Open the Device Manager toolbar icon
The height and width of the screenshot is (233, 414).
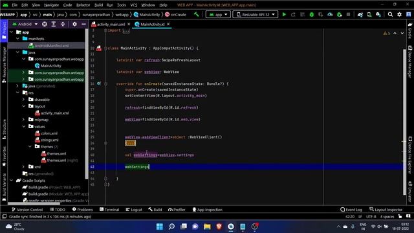tap(369, 14)
